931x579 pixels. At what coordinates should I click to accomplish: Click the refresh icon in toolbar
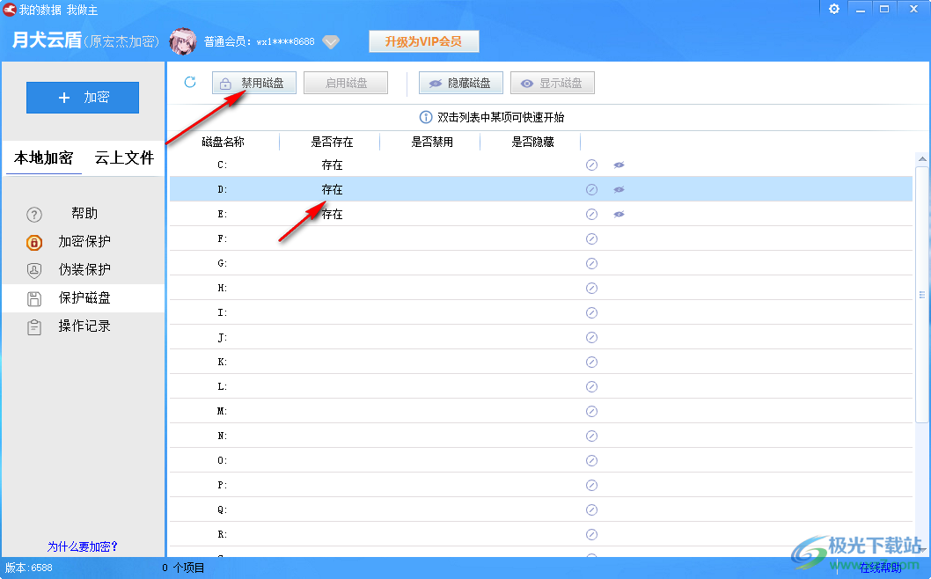(190, 82)
